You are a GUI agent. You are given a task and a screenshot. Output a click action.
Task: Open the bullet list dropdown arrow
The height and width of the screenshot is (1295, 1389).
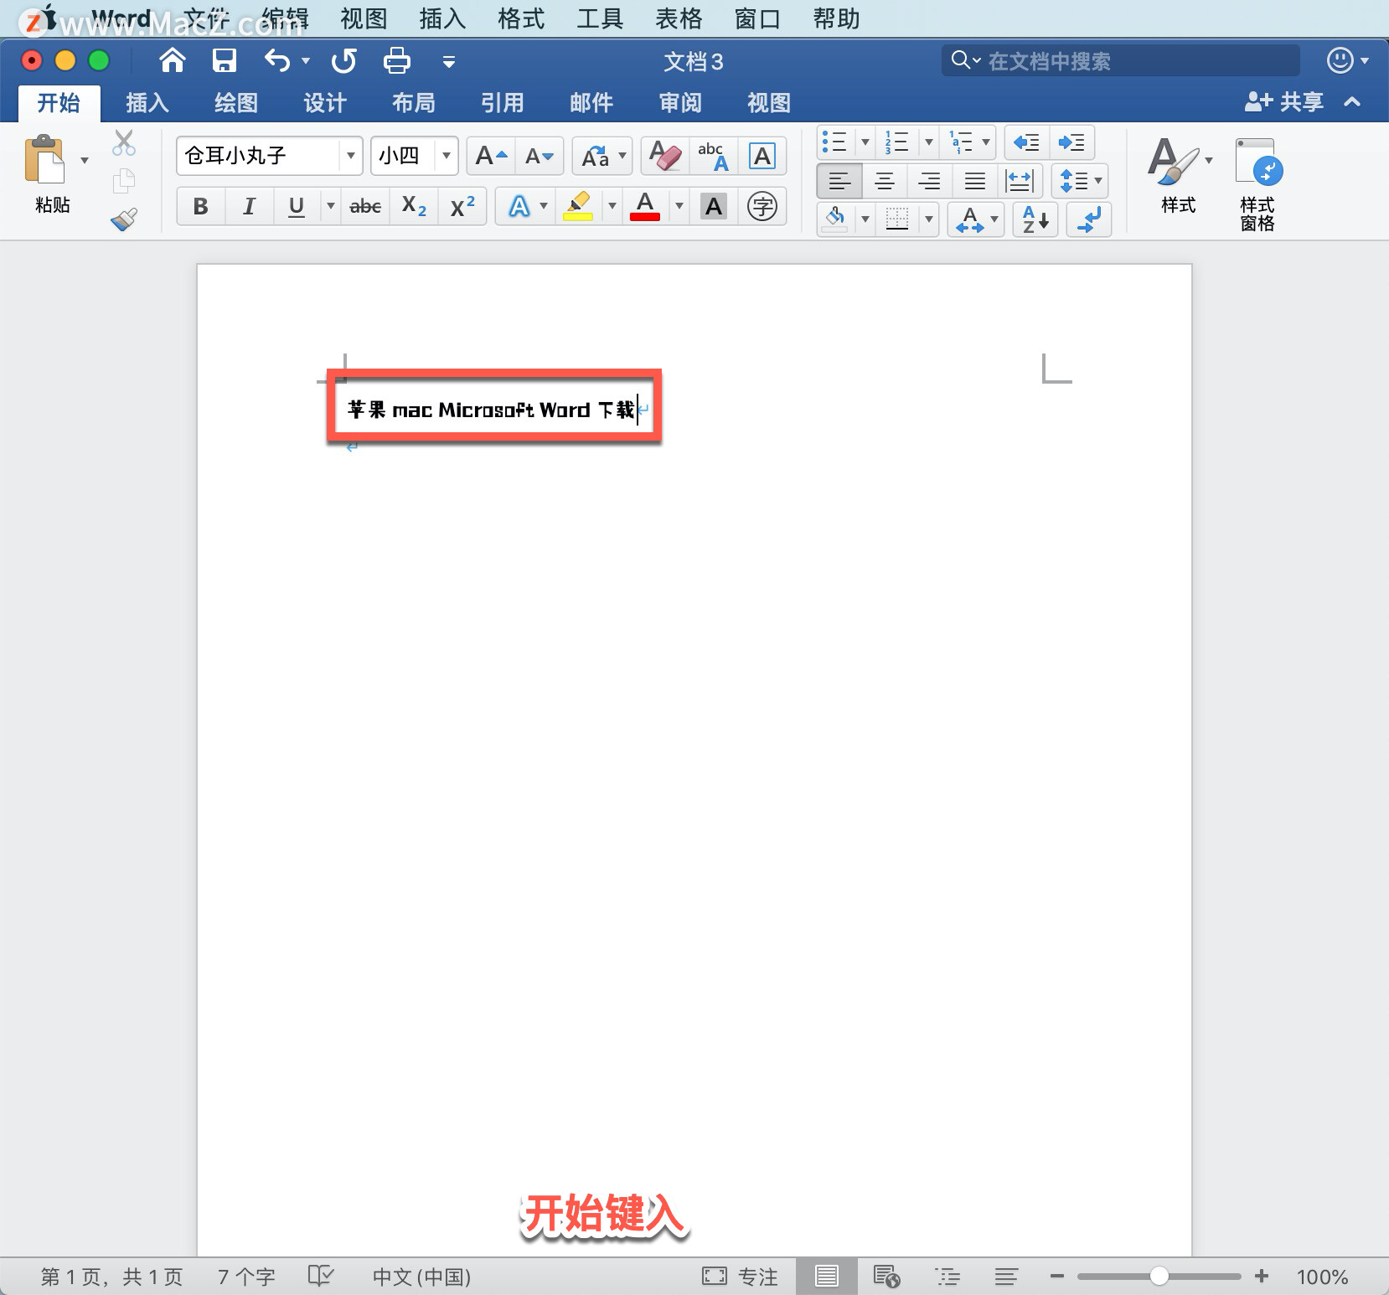865,142
